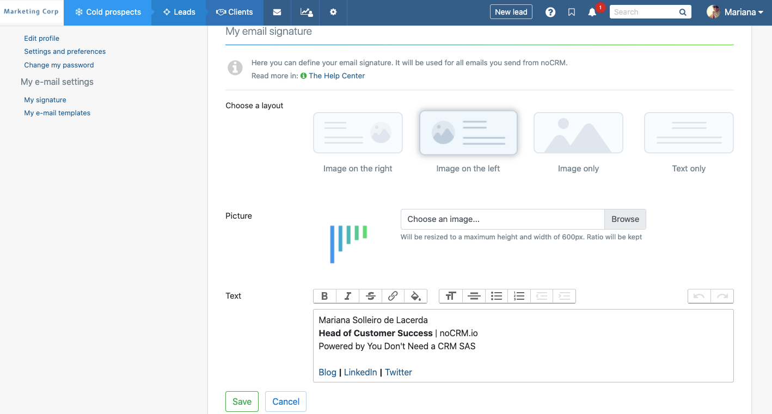This screenshot has height=414, width=772.
Task: Apply italic formatting in the editor
Action: (x=347, y=296)
